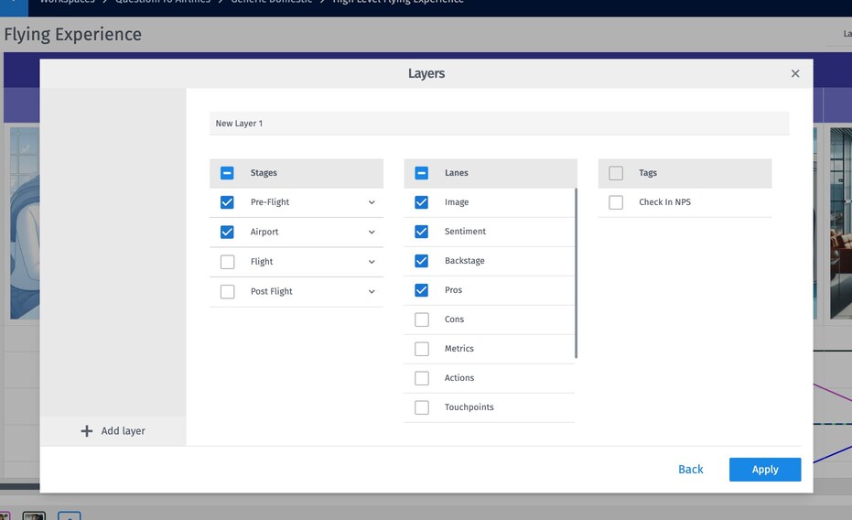Click the Layers dialog title

[426, 73]
